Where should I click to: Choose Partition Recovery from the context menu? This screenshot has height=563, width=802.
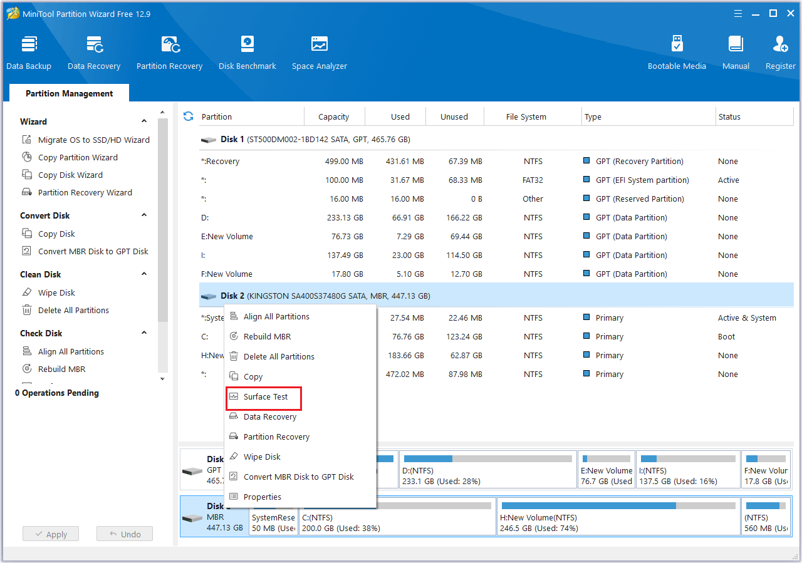(x=300, y=436)
